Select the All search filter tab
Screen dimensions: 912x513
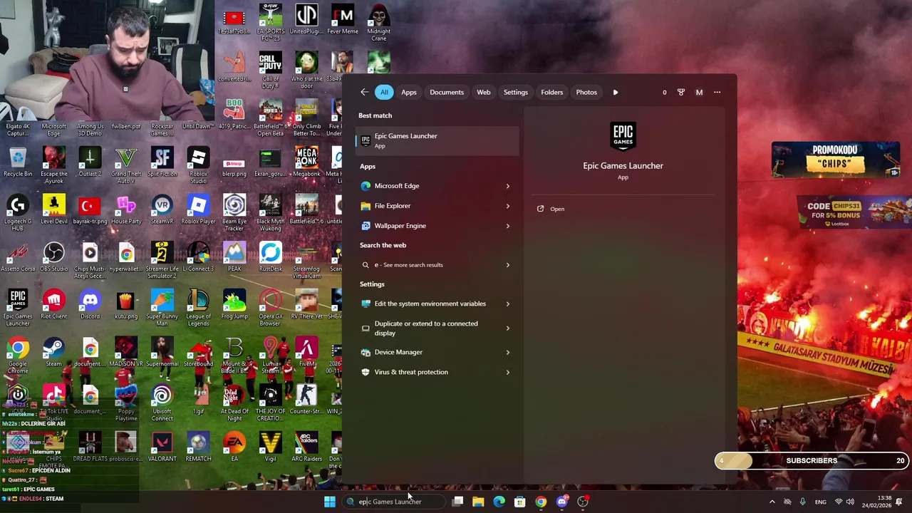(384, 92)
